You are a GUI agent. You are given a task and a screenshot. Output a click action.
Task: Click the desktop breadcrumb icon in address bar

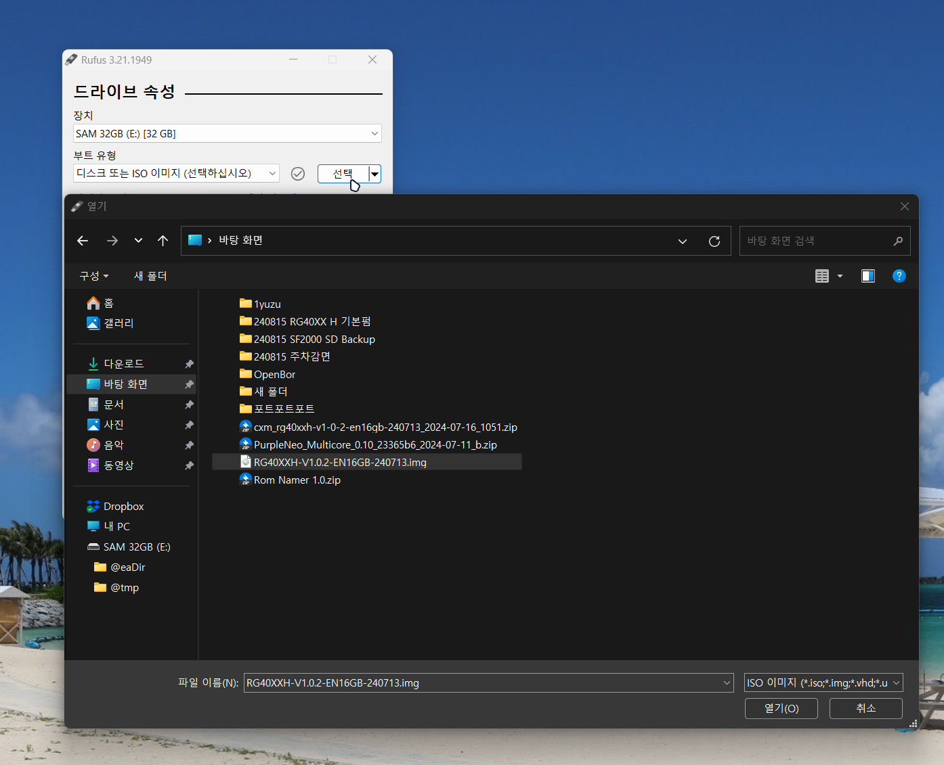point(195,240)
